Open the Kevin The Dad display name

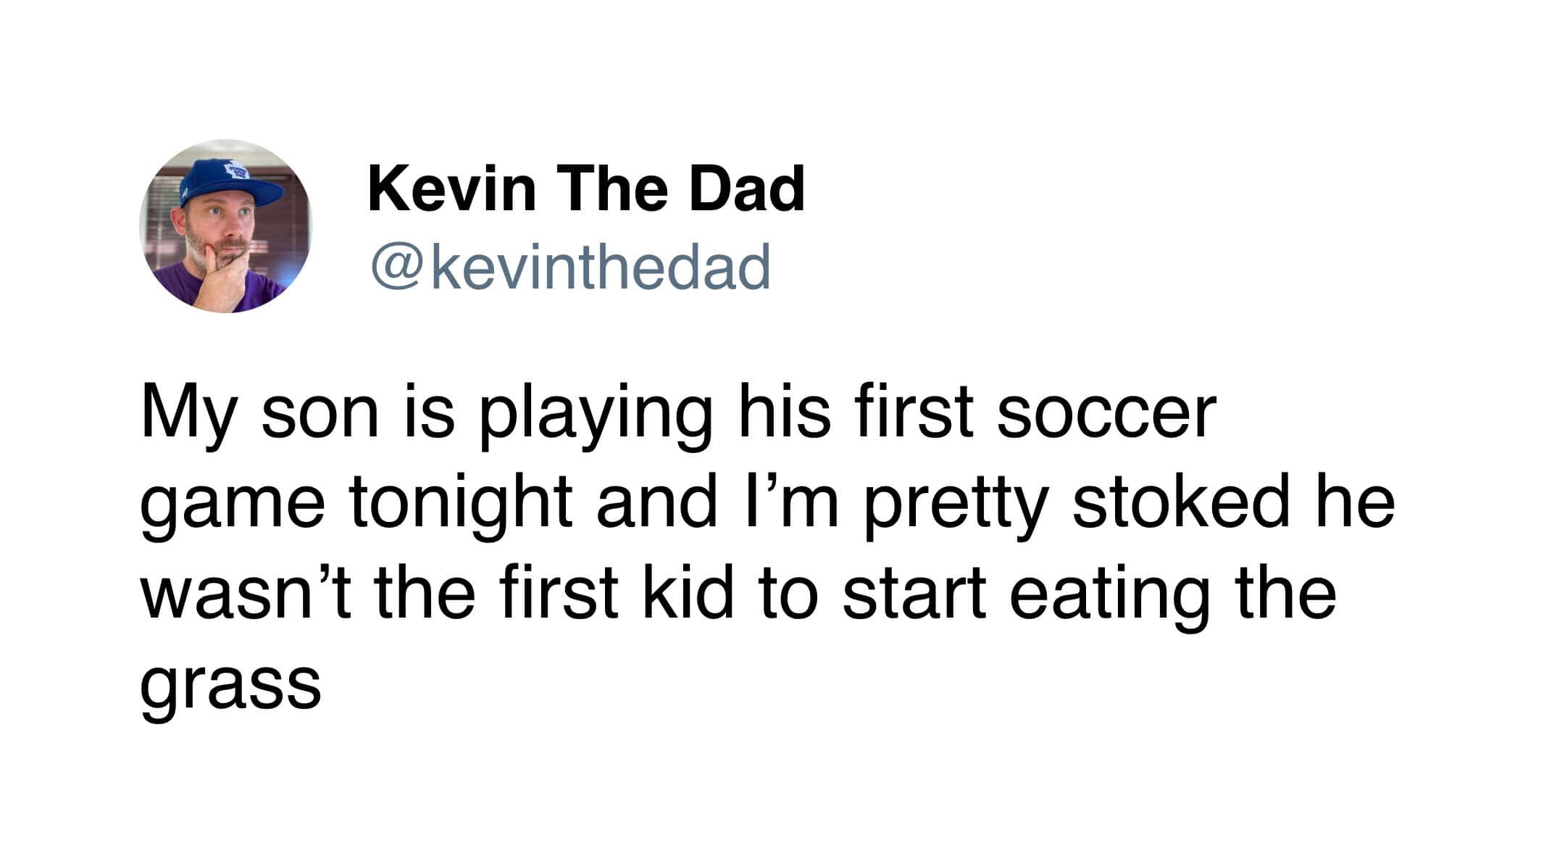click(586, 188)
